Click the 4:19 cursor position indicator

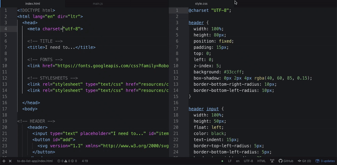coord(85,161)
